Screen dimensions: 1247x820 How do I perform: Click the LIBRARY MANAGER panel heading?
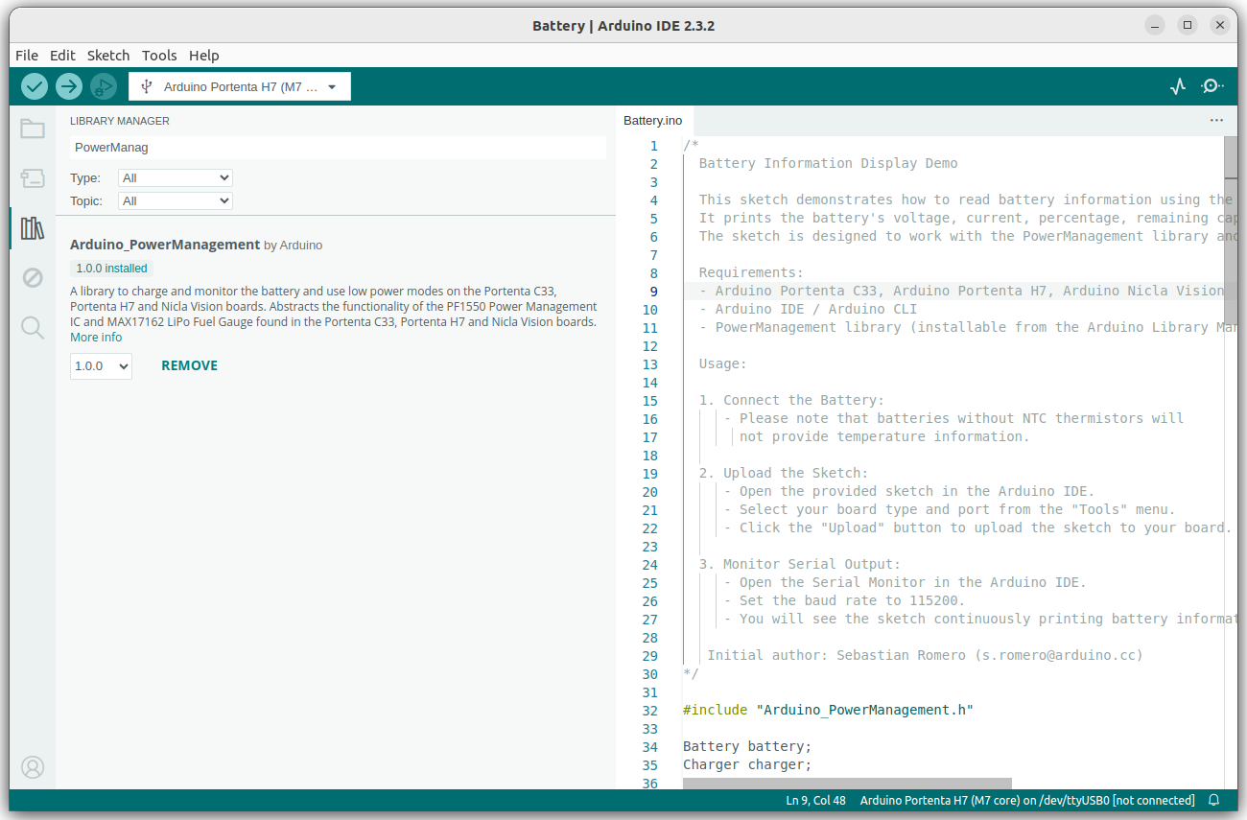pos(120,121)
